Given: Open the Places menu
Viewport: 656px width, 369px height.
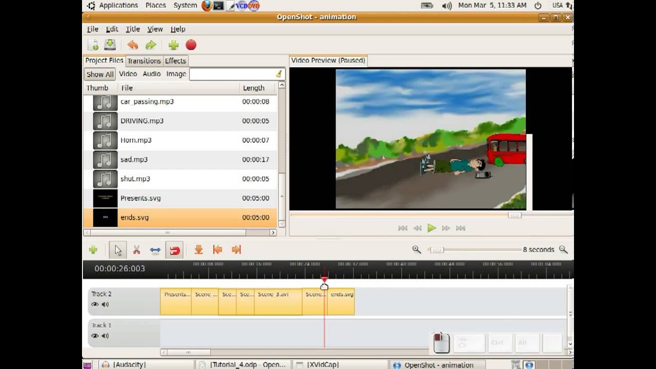Looking at the screenshot, I should tap(155, 5).
